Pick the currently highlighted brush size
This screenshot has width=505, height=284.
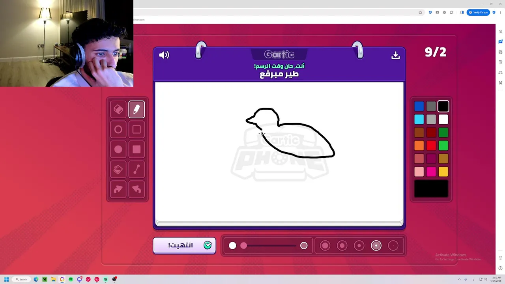[x=376, y=246]
